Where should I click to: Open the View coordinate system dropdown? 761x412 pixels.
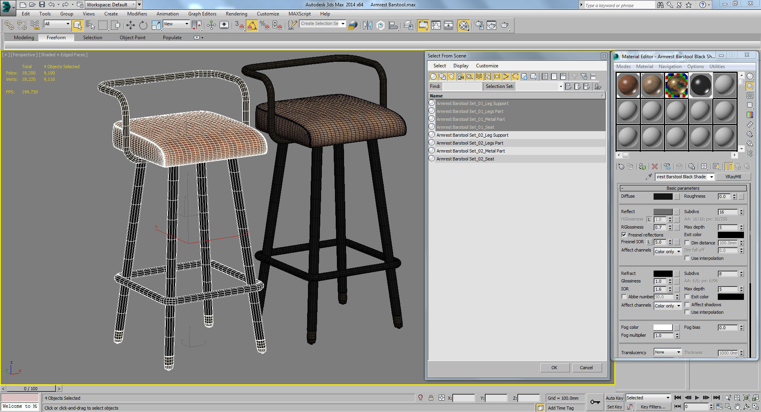pyautogui.click(x=176, y=24)
